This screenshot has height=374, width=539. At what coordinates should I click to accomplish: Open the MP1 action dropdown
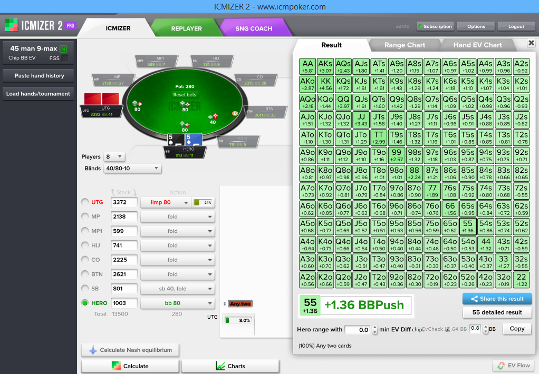tap(177, 231)
